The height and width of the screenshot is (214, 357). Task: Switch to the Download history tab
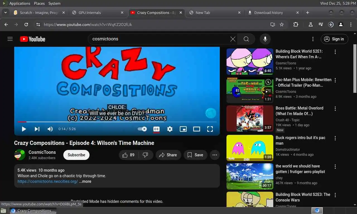(x=273, y=13)
